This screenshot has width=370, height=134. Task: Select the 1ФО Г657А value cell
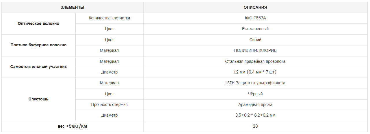click(255, 18)
